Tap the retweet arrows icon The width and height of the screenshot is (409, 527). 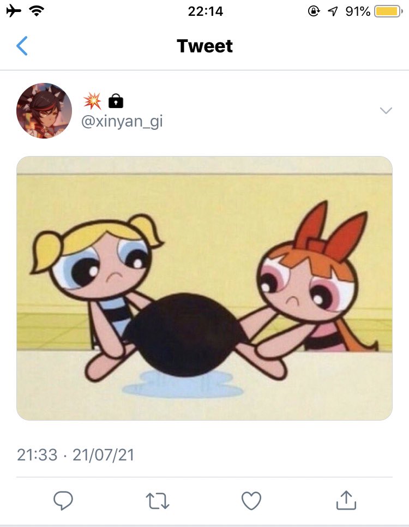point(157,501)
